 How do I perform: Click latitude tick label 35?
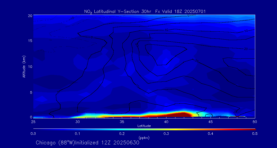coord(122,122)
